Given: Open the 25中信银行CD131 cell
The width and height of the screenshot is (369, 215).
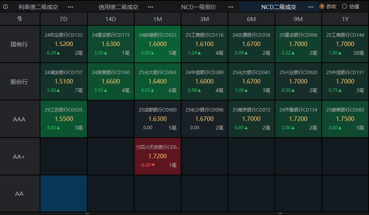Looking at the screenshot, I should pos(345,81).
